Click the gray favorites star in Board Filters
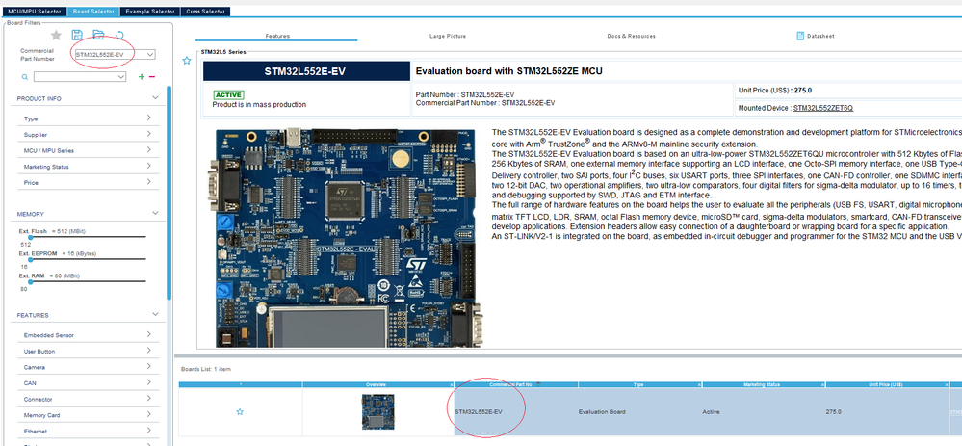 pos(56,35)
